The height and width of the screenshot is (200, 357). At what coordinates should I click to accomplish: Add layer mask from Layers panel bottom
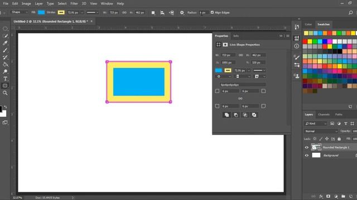pyautogui.click(x=328, y=196)
